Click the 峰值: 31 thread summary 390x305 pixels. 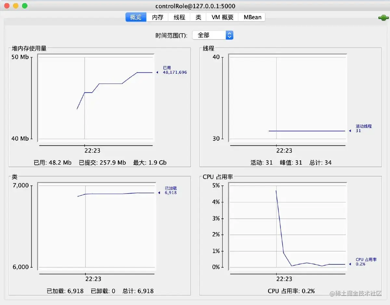click(x=291, y=162)
